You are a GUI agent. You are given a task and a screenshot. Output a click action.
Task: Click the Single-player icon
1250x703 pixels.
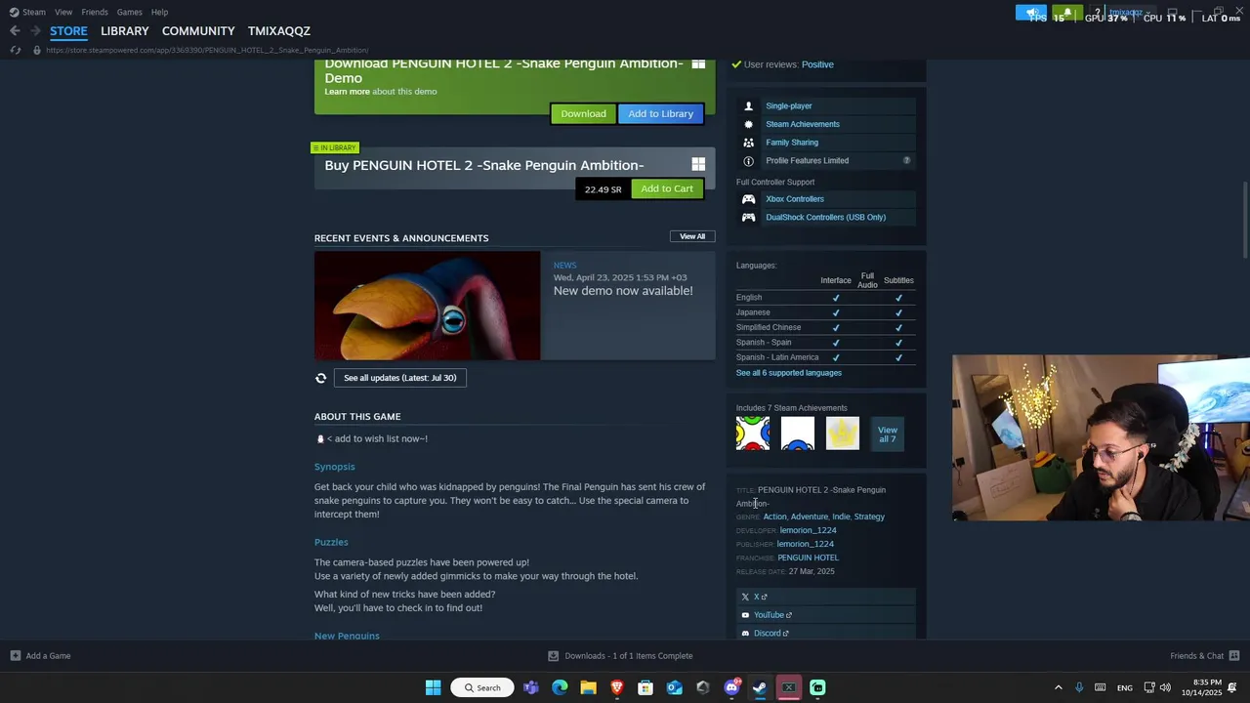coord(749,105)
